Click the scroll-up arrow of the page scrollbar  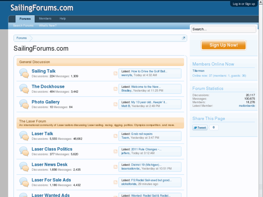261,2
